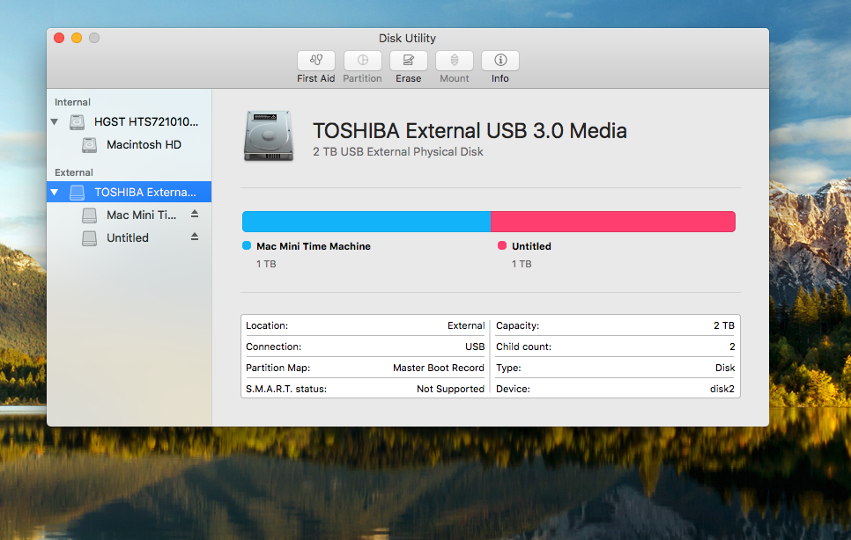
Task: Open the Erase tool
Action: pyautogui.click(x=408, y=60)
